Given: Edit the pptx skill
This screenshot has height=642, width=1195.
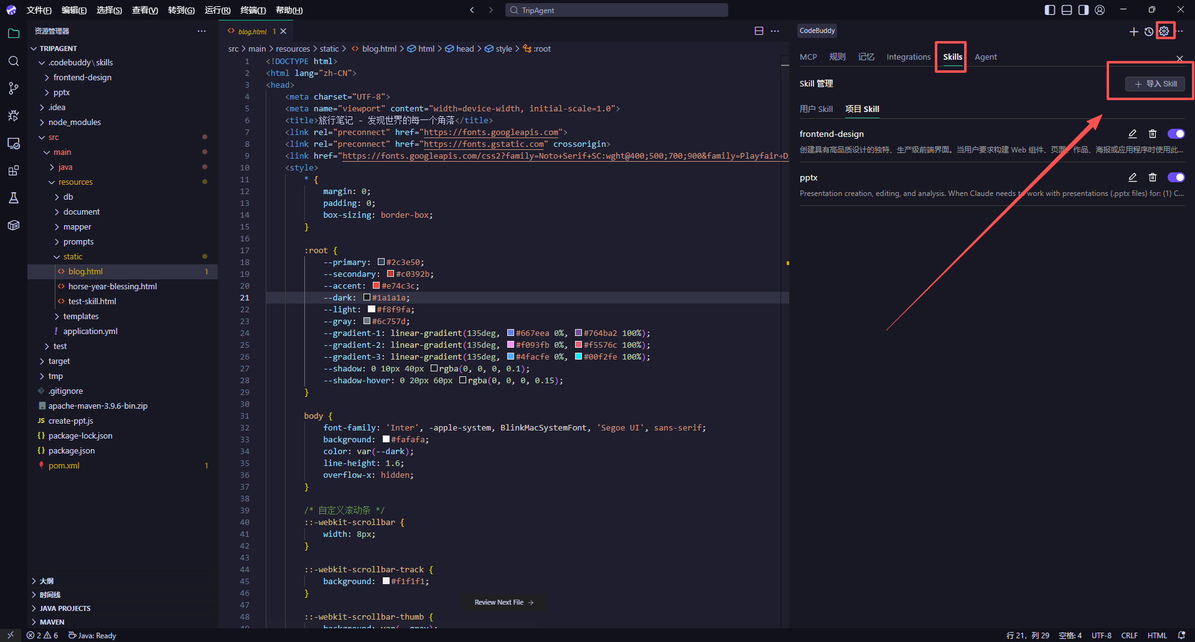Looking at the screenshot, I should coord(1133,177).
